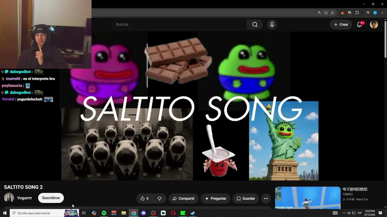The image size is (387, 217).
Task: Open YouTube notifications bell
Action: coord(359,24)
